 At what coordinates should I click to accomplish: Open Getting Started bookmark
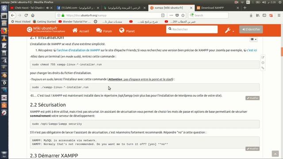[x=44, y=22]
